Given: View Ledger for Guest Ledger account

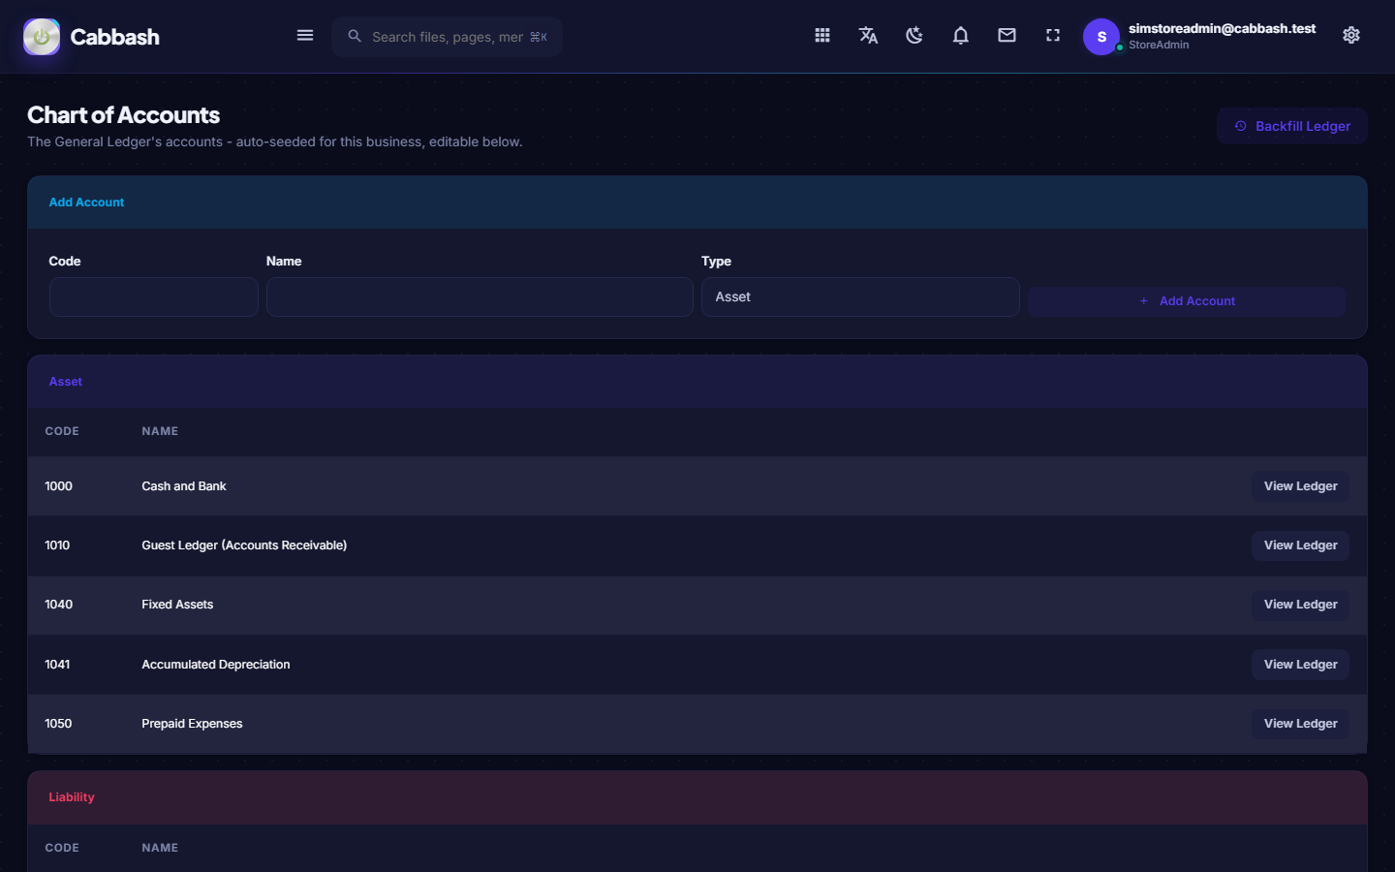Looking at the screenshot, I should (1300, 545).
